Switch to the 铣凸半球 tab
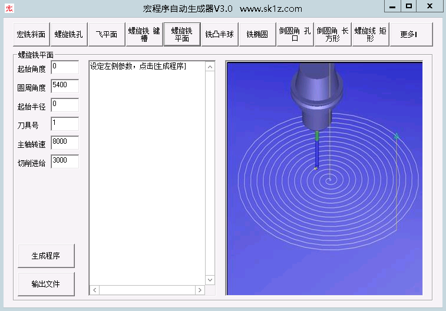446x311 pixels. point(220,34)
